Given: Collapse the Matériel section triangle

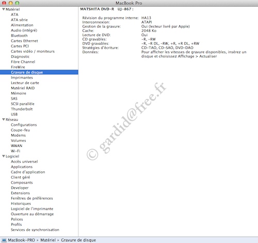Looking at the screenshot, I should click(4, 9).
